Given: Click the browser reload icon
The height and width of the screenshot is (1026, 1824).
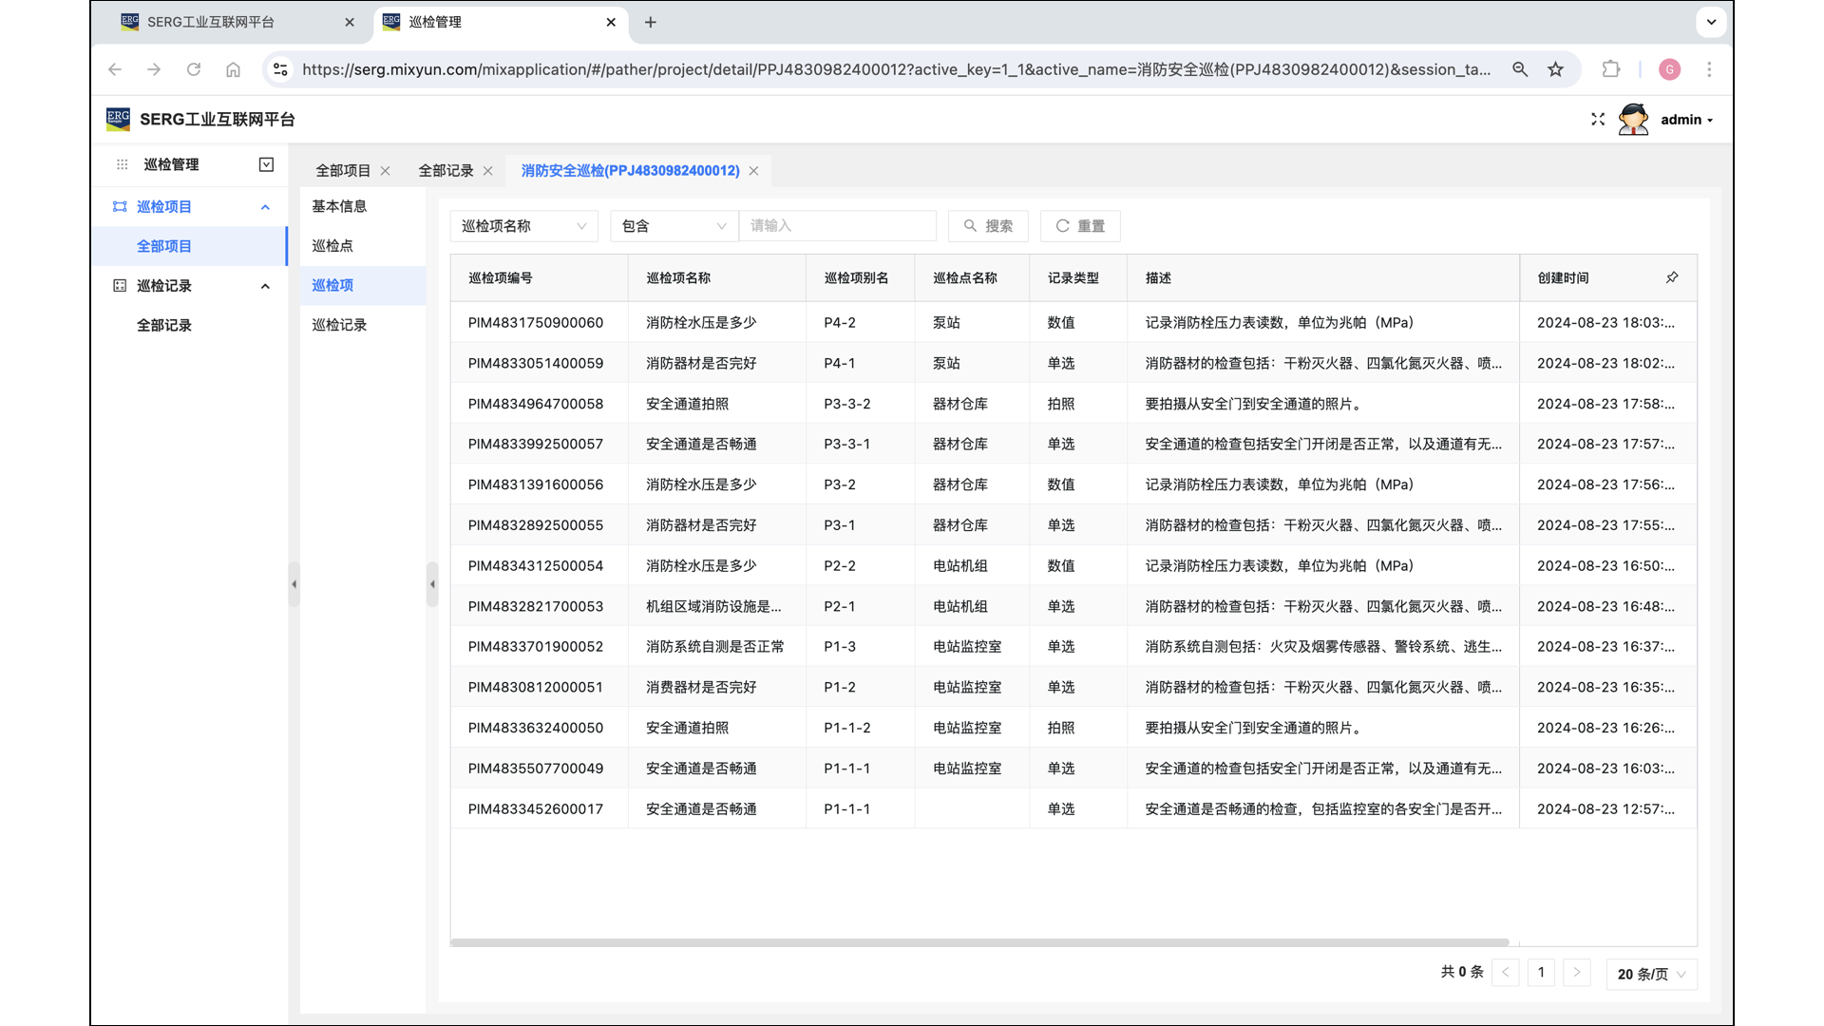Looking at the screenshot, I should [x=194, y=69].
